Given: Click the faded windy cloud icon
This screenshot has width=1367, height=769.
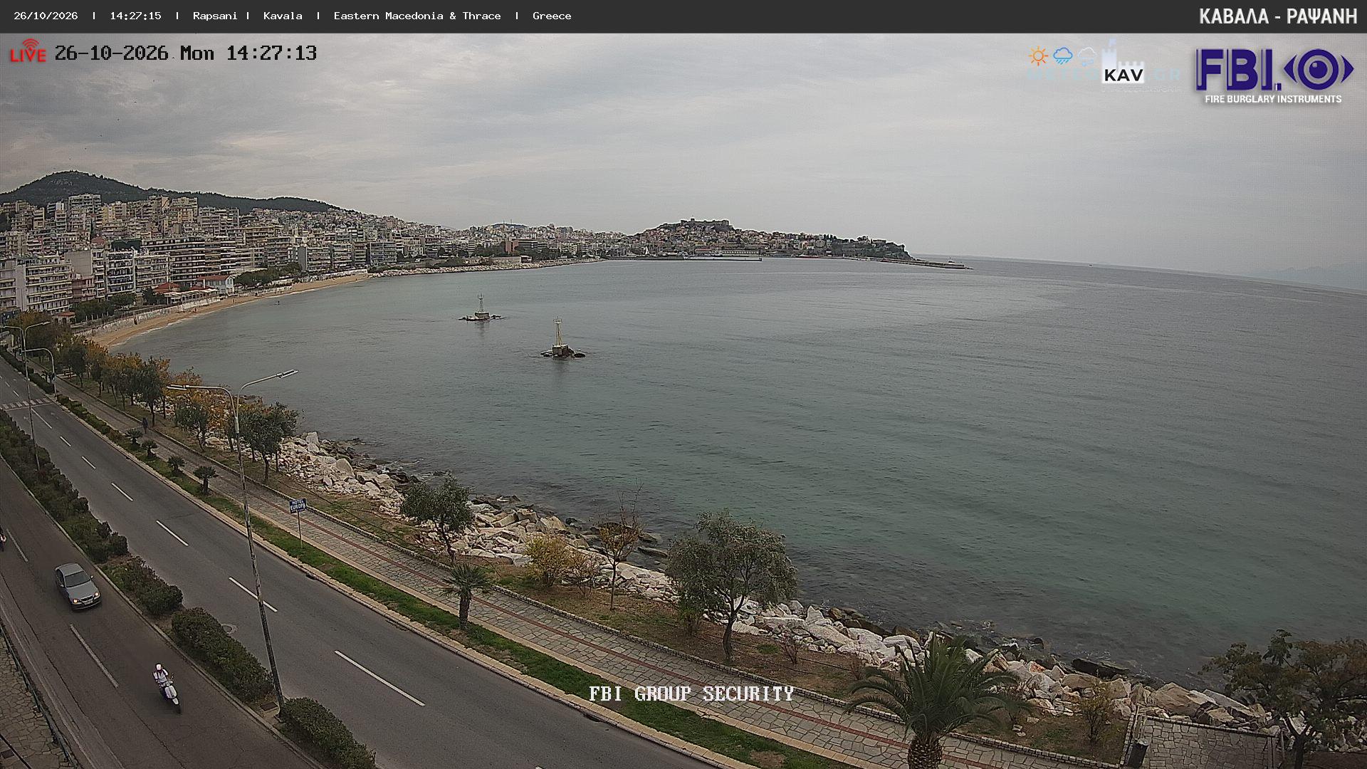Looking at the screenshot, I should point(1086,56).
